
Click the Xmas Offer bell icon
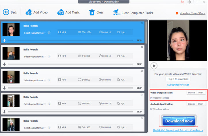(177, 13)
